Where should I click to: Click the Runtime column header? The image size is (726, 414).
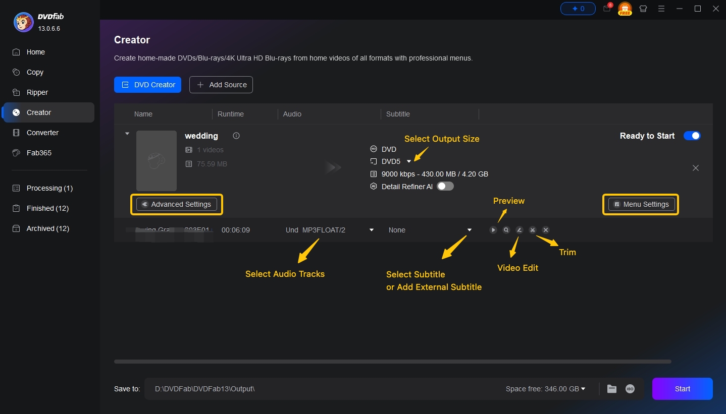click(x=231, y=114)
